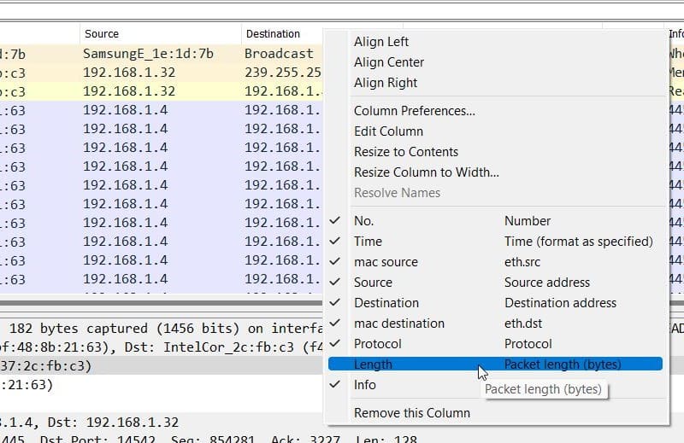Image resolution: width=684 pixels, height=443 pixels.
Task: Remove this Column from packet list
Action: click(x=412, y=413)
